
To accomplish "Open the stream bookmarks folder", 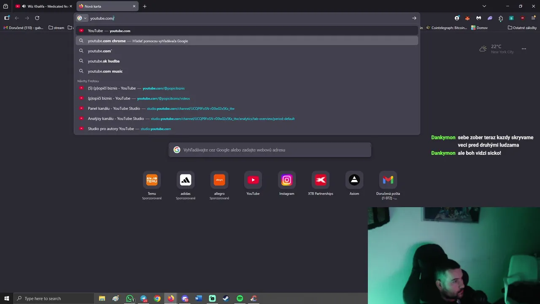I will [56, 28].
